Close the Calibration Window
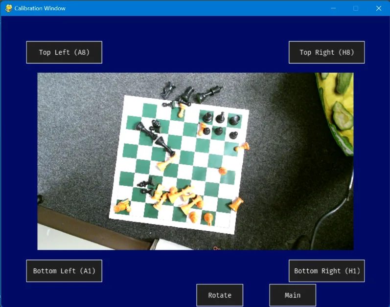This screenshot has width=390, height=307. click(x=379, y=8)
